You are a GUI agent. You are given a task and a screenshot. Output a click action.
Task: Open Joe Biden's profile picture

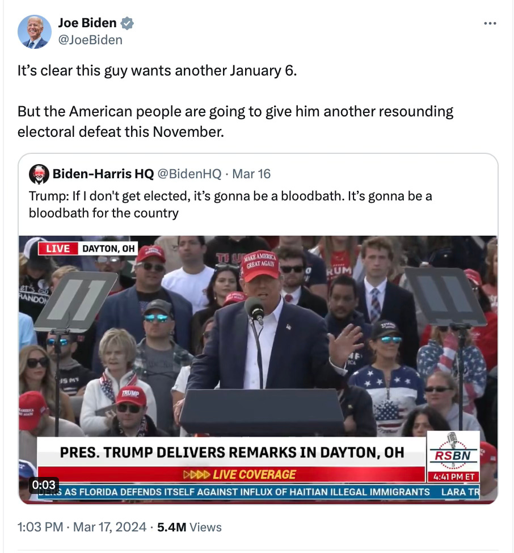pos(35,32)
